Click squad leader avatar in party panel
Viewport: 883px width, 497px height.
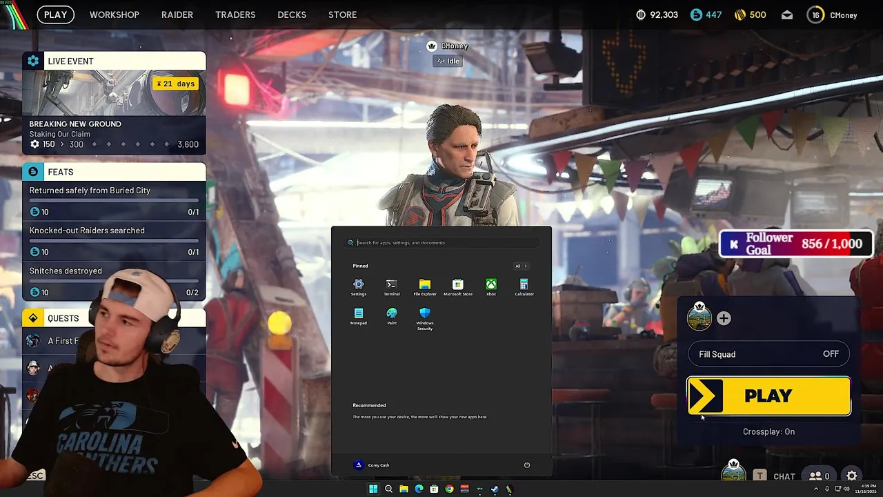pyautogui.click(x=699, y=316)
